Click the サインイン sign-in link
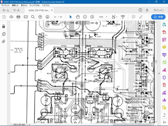Screen dimensions: 168x126 point(159,10)
